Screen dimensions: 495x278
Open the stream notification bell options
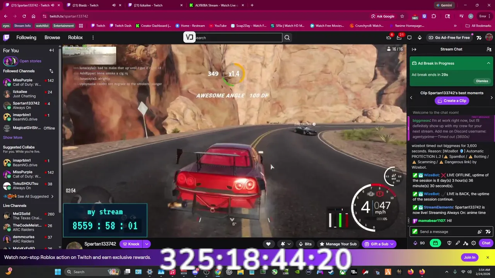pos(285,244)
